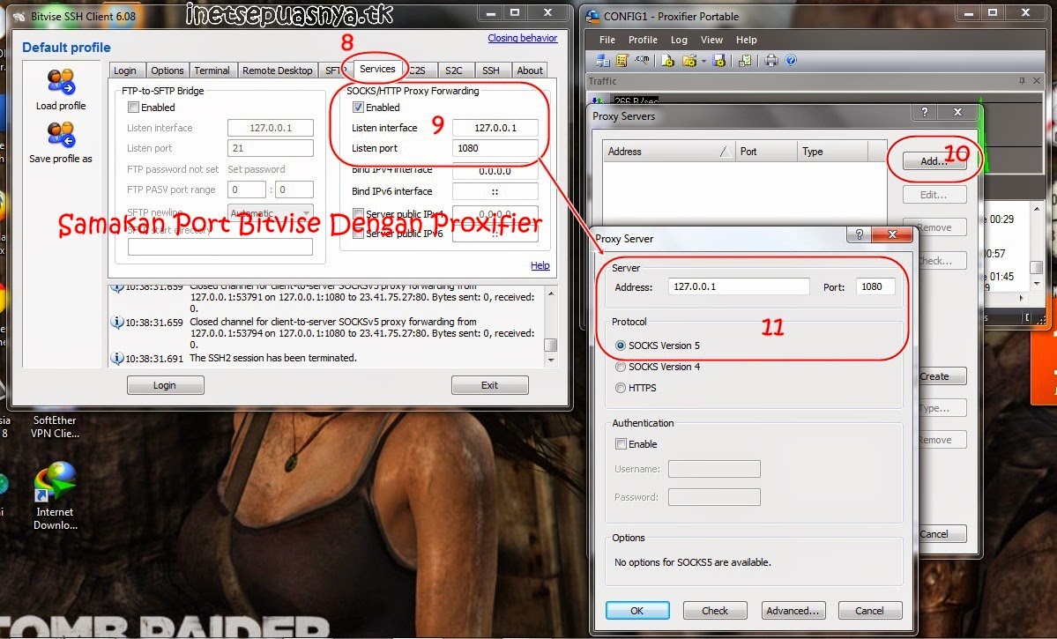Click the Address column header

click(x=668, y=151)
